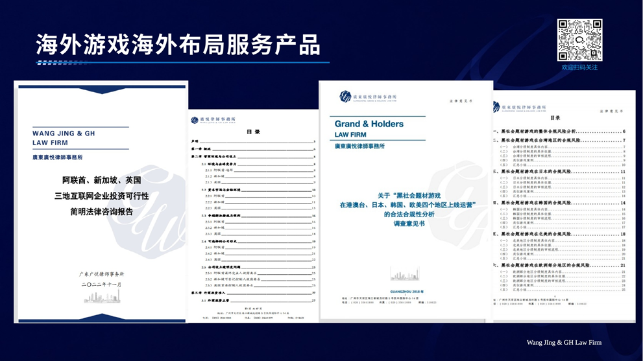The width and height of the screenshot is (643, 361).
Task: Click the '3.1 外商投资主管' contents entry
Action: [258, 300]
